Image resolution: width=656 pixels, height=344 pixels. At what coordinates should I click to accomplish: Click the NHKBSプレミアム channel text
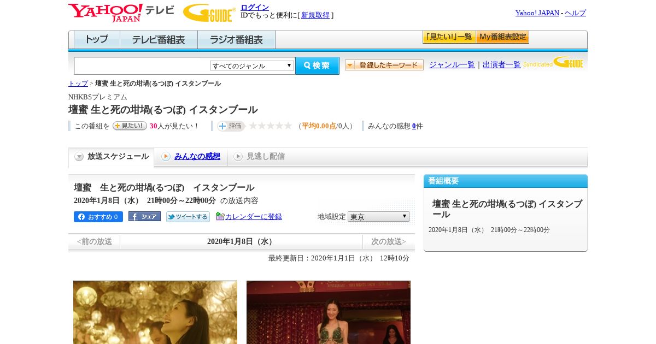98,97
